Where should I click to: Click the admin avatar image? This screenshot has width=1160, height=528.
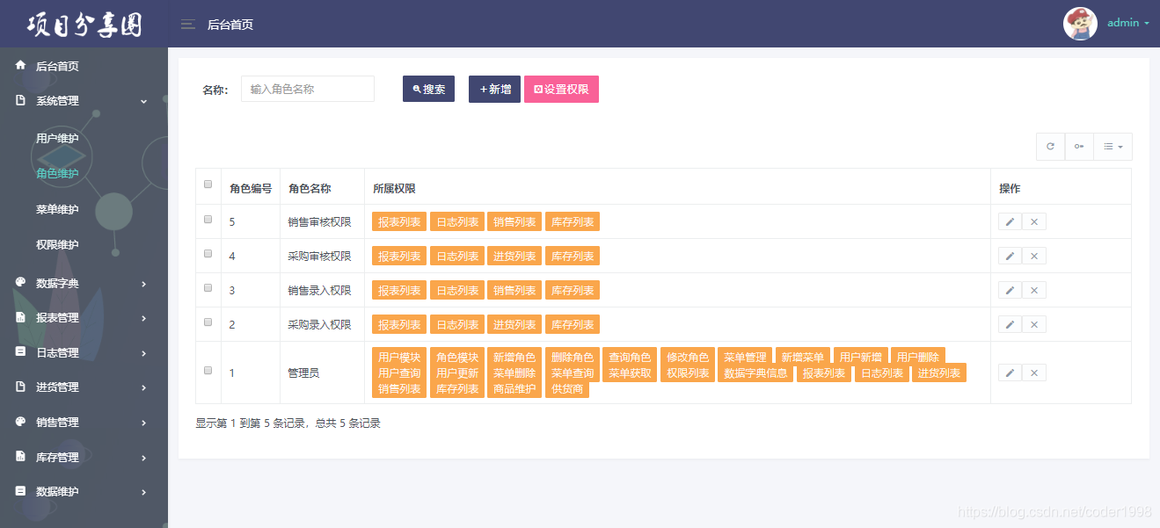pyautogui.click(x=1080, y=24)
